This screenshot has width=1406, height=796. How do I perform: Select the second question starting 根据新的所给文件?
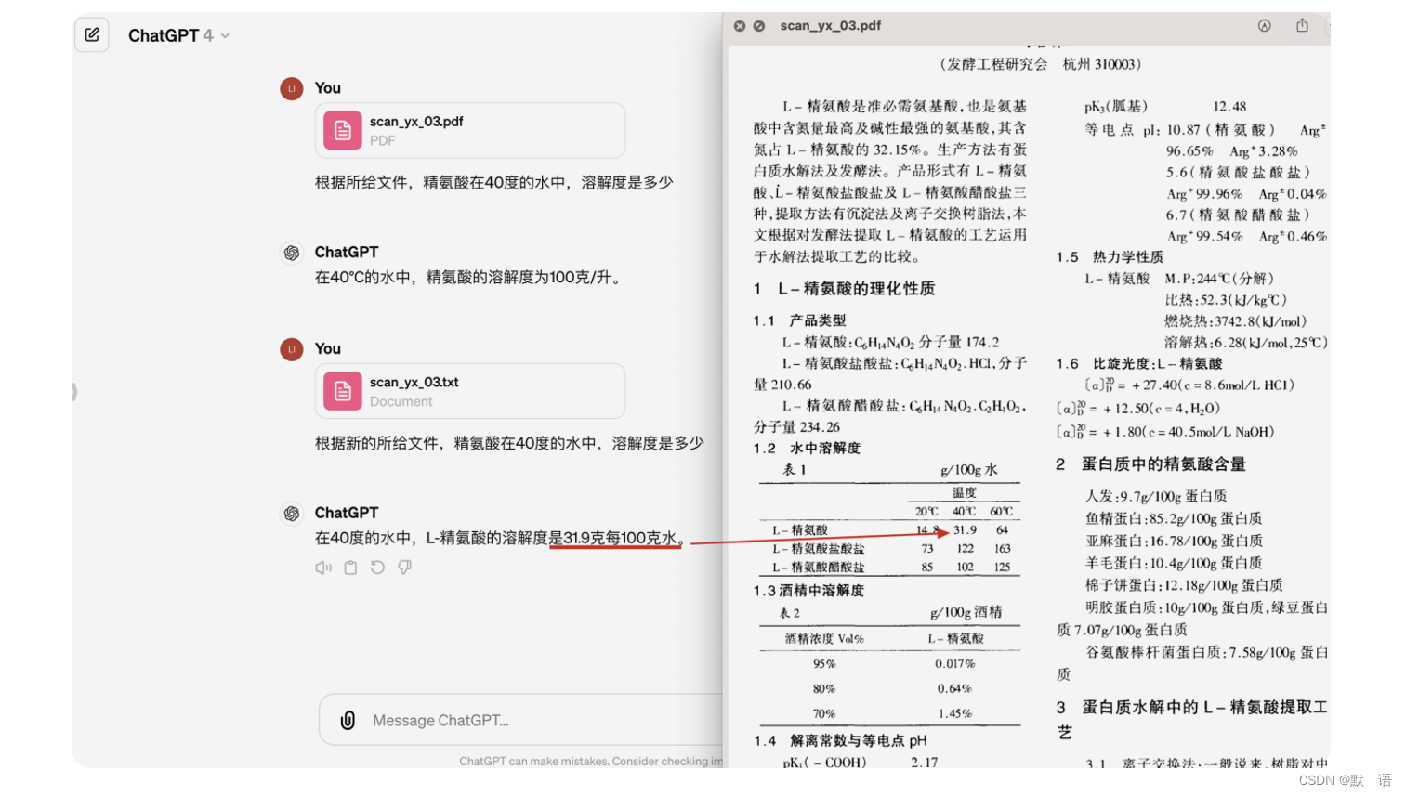point(509,444)
